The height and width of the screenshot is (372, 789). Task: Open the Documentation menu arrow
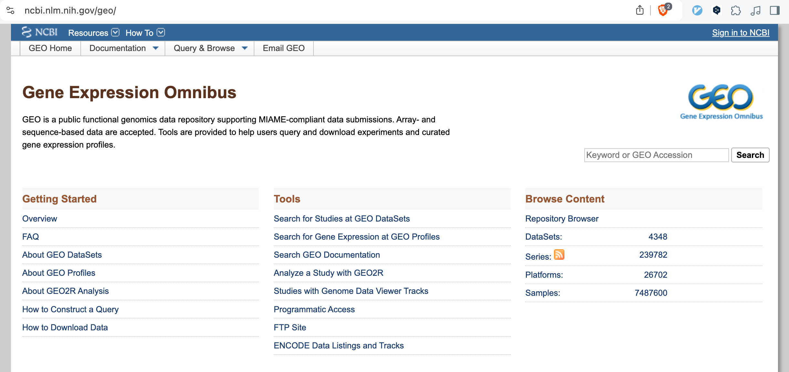[x=156, y=48]
